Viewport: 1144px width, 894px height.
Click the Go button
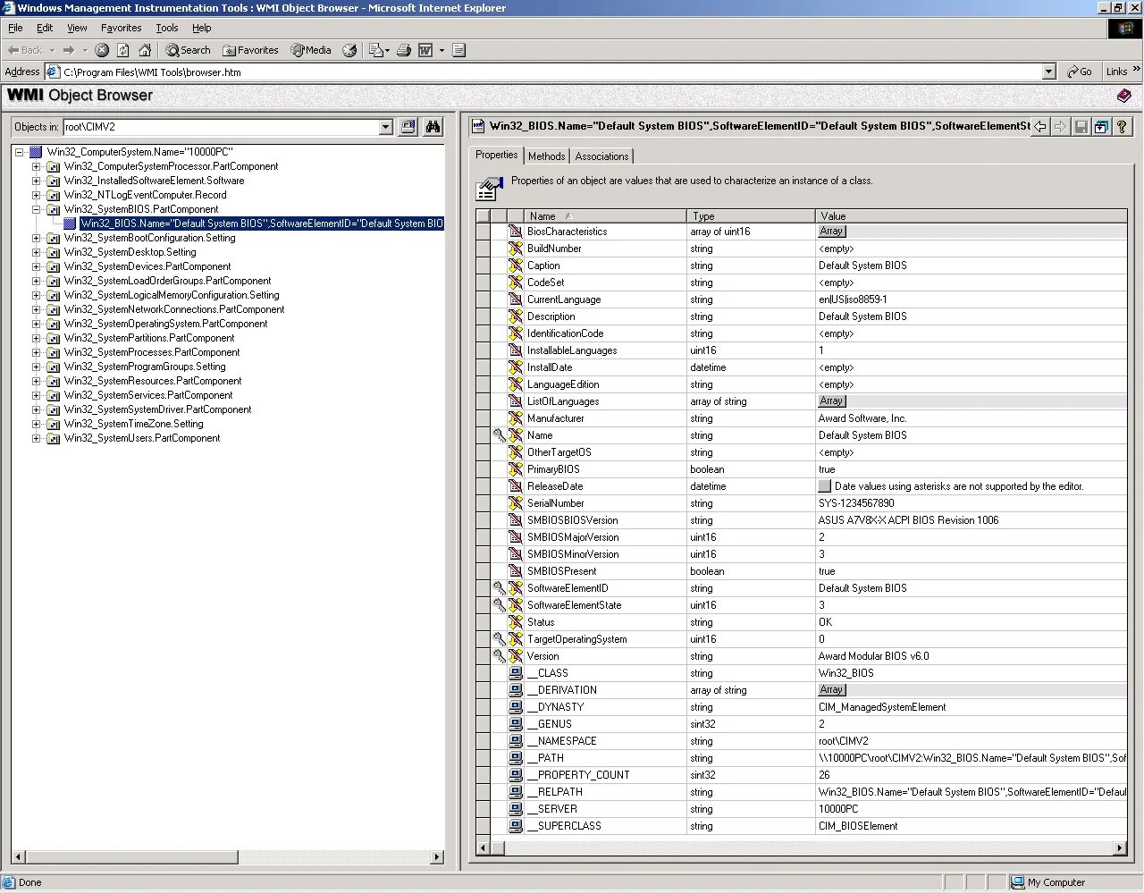click(x=1080, y=72)
